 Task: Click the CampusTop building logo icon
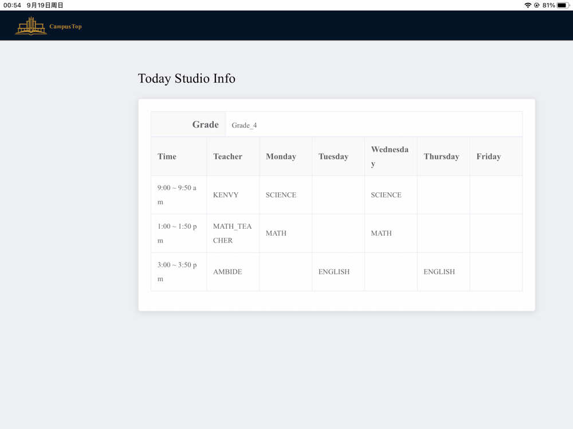[x=31, y=26]
